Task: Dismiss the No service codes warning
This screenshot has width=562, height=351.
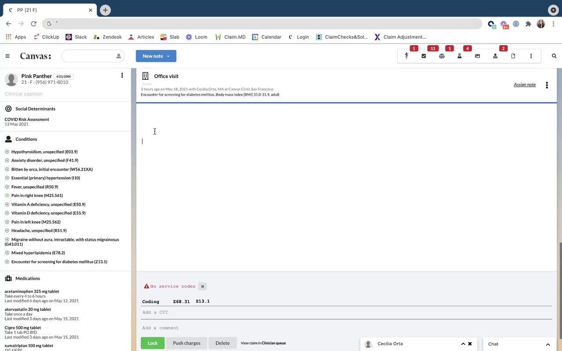Action: pos(202,287)
